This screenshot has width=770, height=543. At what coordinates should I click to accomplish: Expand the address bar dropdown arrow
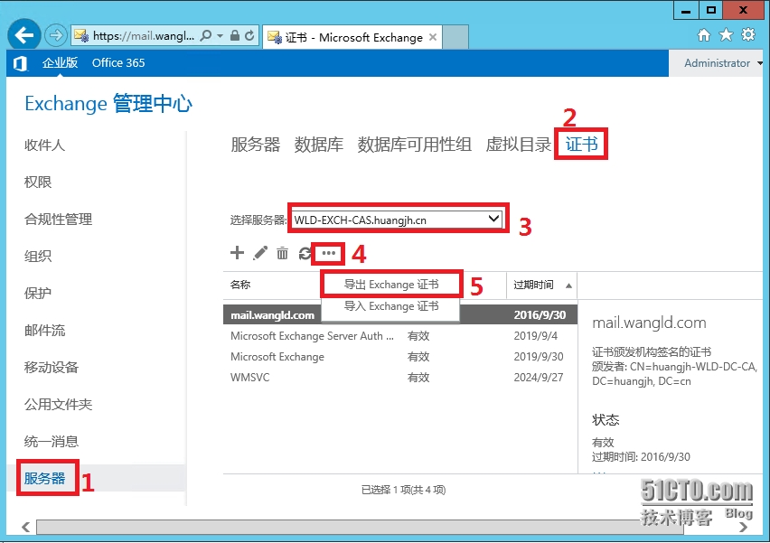(x=220, y=35)
